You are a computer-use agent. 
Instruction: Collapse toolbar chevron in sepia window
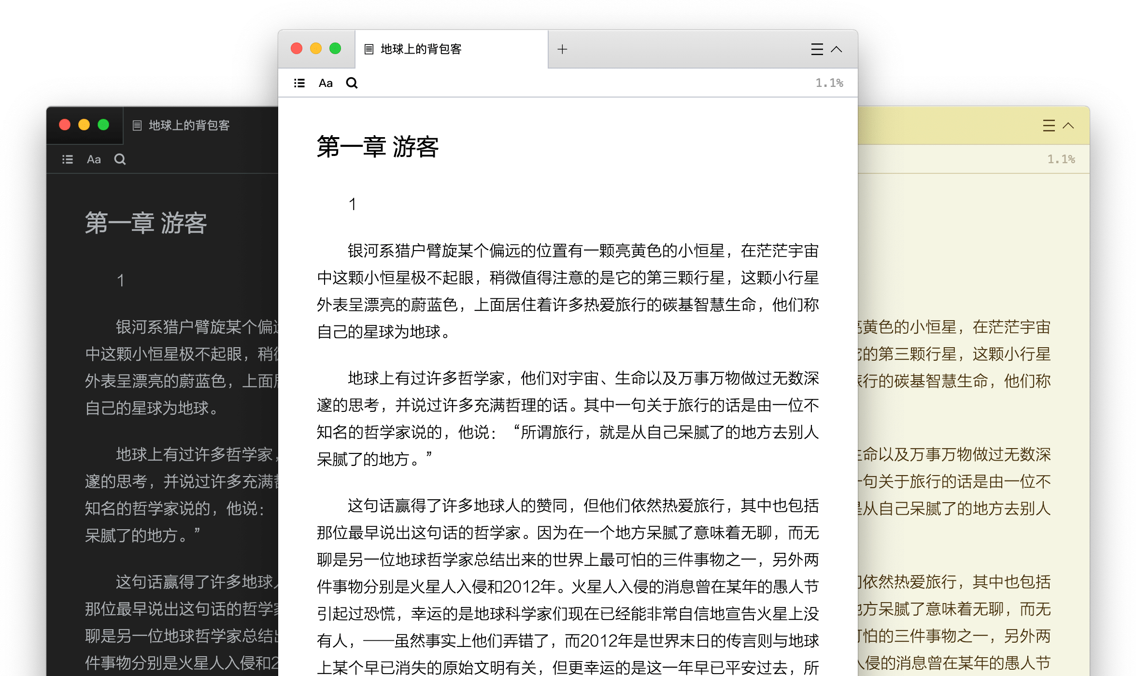click(1068, 126)
